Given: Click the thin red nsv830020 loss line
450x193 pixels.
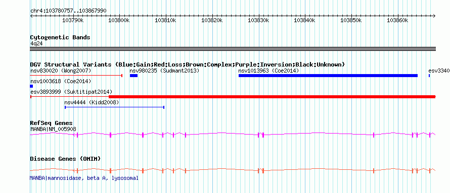Looking at the screenshot, I should point(76,76).
